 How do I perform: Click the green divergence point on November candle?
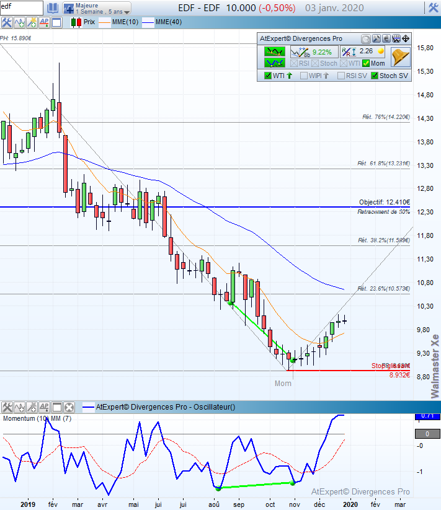(x=293, y=361)
